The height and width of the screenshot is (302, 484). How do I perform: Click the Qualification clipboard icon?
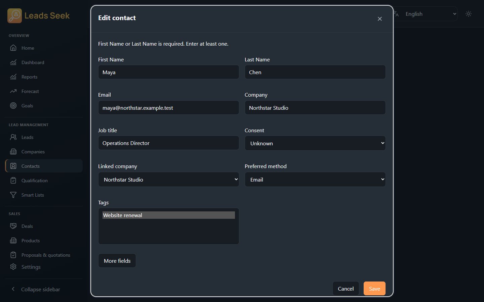[13, 181]
